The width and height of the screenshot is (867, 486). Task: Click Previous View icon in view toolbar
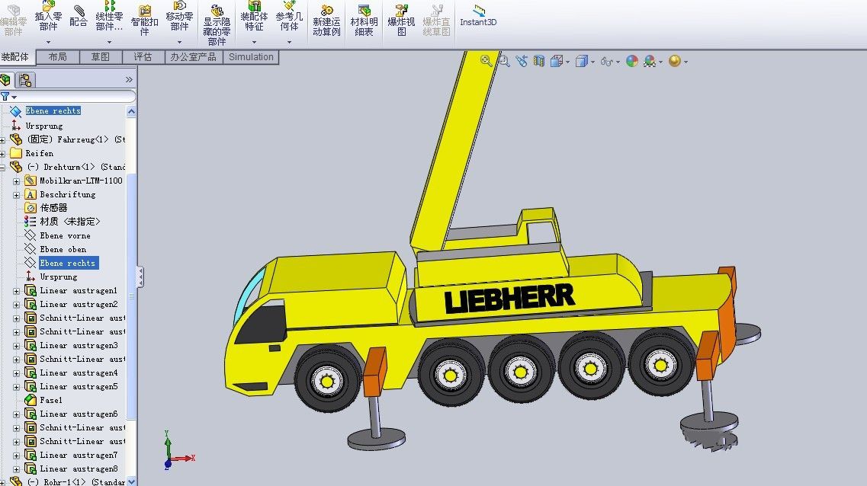point(522,61)
